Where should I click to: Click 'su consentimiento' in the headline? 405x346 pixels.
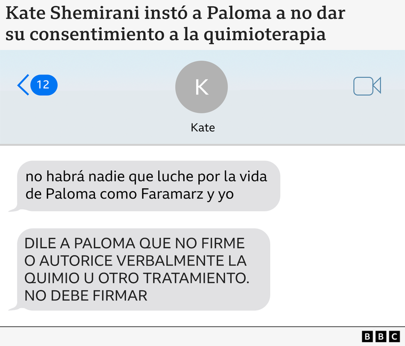pyautogui.click(x=85, y=35)
